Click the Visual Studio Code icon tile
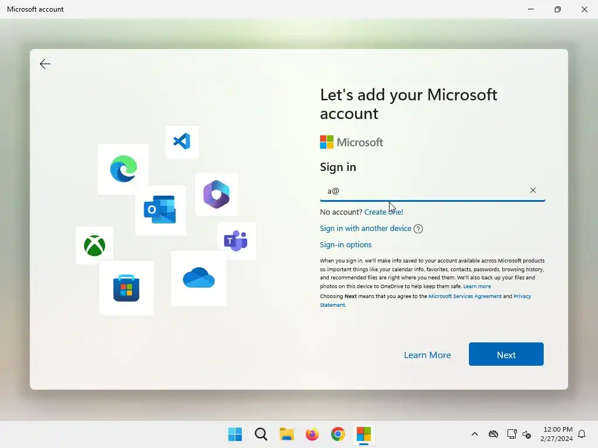Image resolution: width=598 pixels, height=448 pixels. pos(182,141)
